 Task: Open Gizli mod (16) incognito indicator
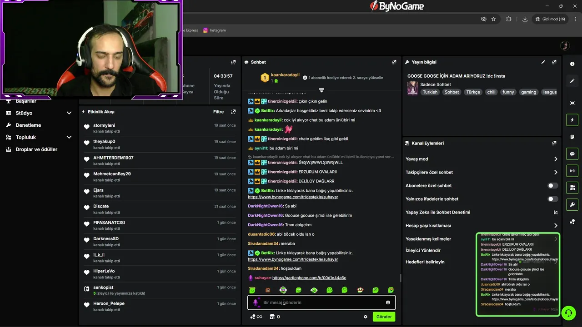pos(550,19)
